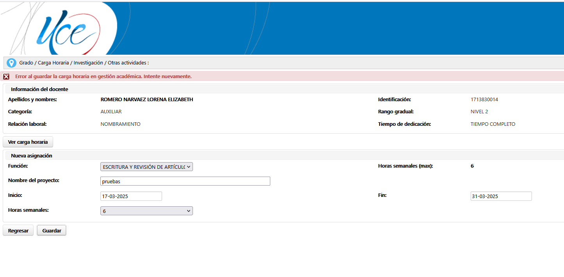The width and height of the screenshot is (564, 277).
Task: Expand the Horas semanales dropdown
Action: [x=146, y=211]
